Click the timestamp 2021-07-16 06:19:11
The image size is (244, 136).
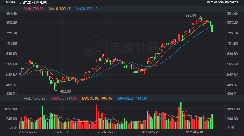(x=222, y=2)
